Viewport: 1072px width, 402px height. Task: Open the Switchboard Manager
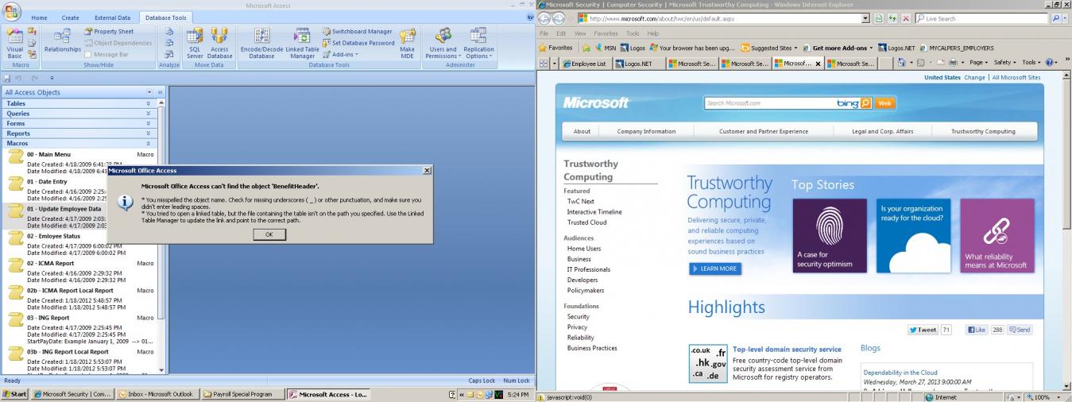point(357,31)
